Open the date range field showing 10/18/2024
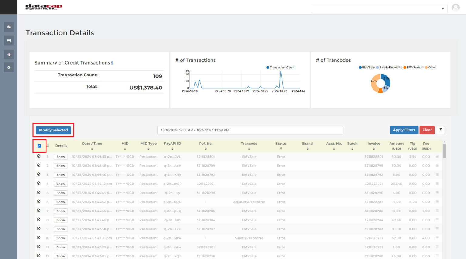This screenshot has height=259, width=466. 250,130
